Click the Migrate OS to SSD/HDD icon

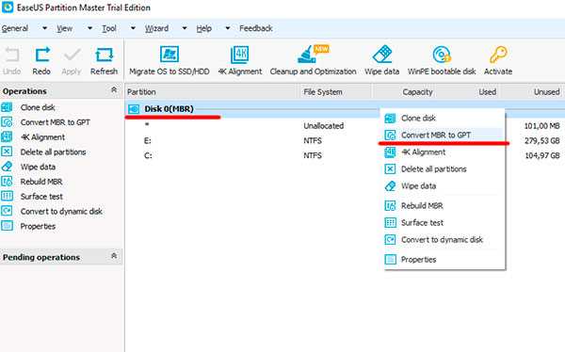[x=169, y=55]
